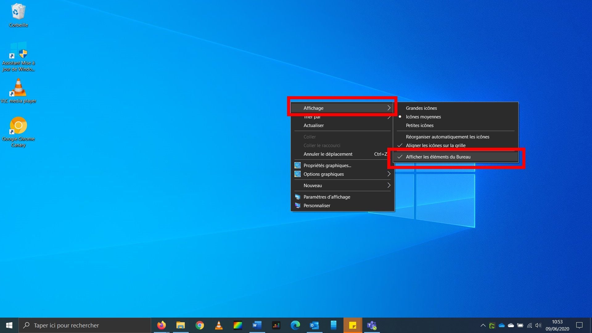Open File Explorer from the taskbar
The width and height of the screenshot is (592, 333).
click(x=180, y=325)
